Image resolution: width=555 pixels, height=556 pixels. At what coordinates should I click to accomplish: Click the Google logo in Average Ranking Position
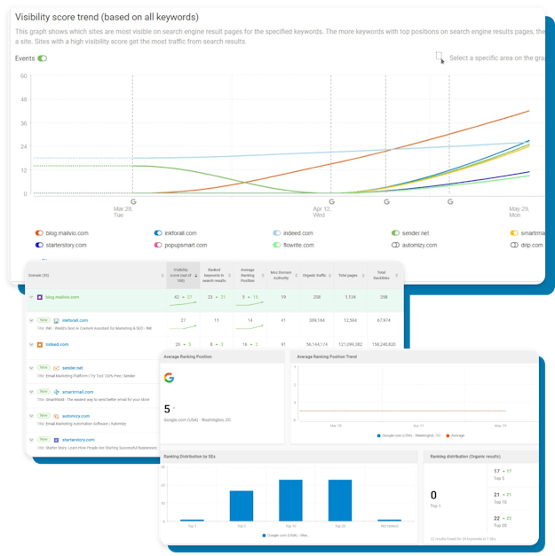coord(169,378)
